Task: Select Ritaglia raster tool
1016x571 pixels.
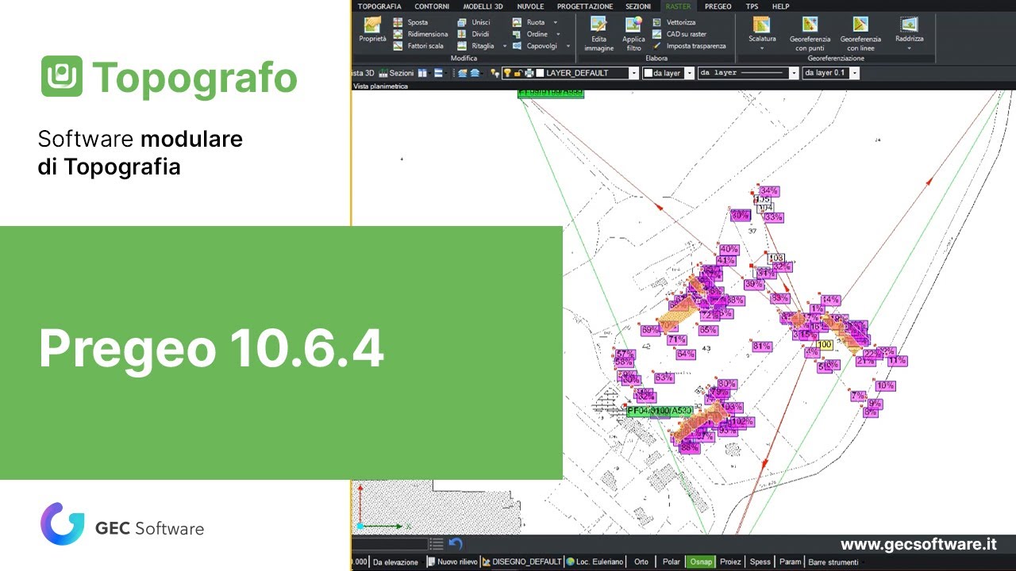Action: (475, 46)
